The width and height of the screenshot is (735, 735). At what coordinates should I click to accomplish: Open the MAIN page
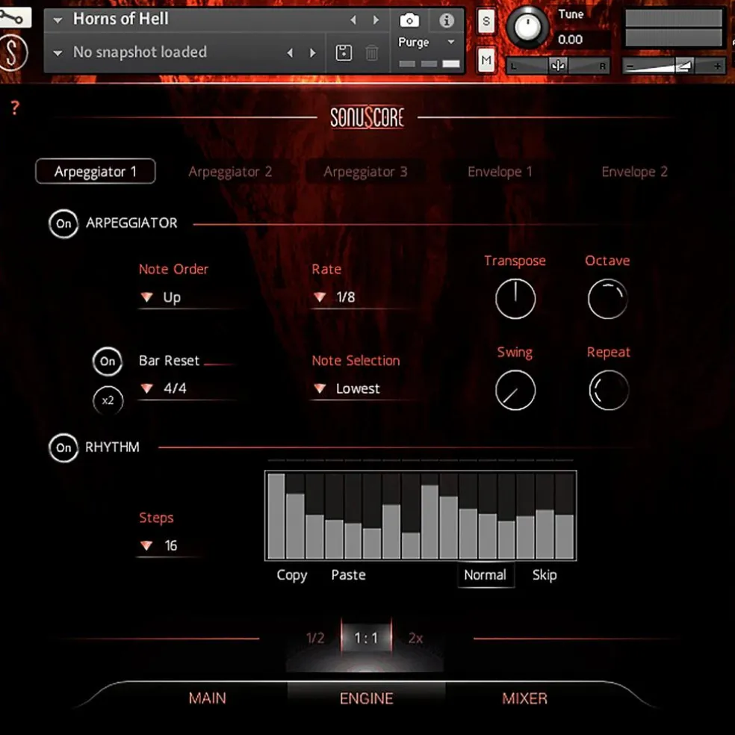(207, 698)
